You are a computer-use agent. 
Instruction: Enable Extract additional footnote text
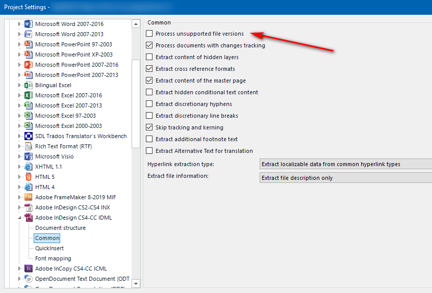coord(149,139)
